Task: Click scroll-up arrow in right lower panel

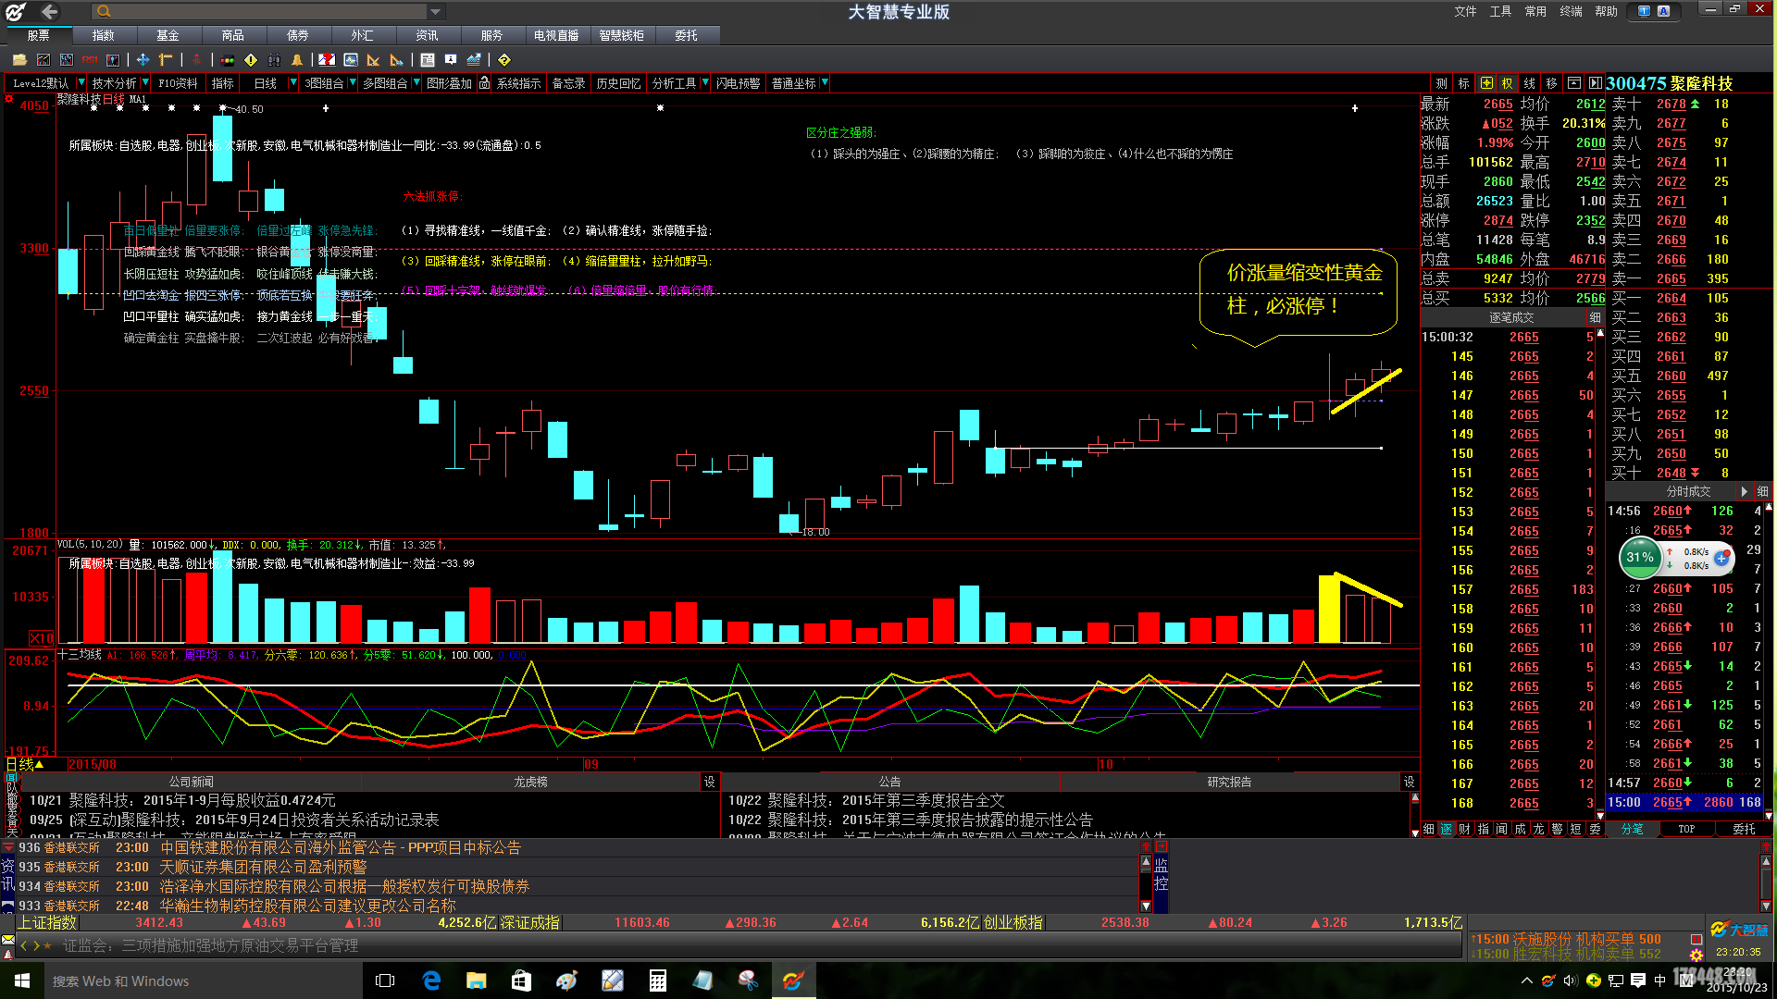Action: pyautogui.click(x=1765, y=861)
